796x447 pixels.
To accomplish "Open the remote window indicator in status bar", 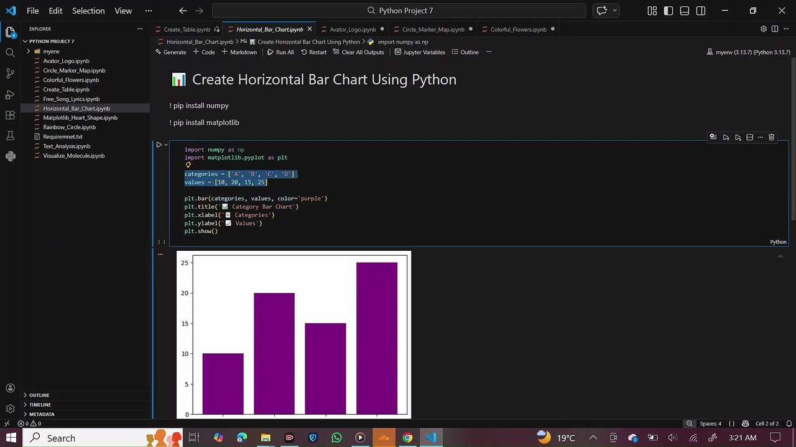I will coord(7,423).
